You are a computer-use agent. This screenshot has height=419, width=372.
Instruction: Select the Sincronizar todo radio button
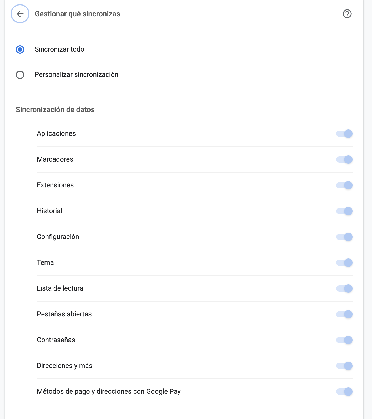click(x=20, y=49)
